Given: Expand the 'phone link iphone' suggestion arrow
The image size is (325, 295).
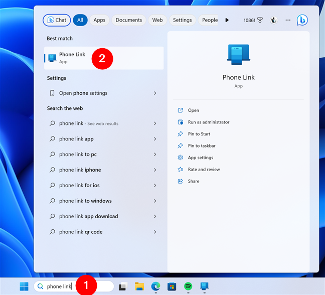Looking at the screenshot, I should click(155, 170).
